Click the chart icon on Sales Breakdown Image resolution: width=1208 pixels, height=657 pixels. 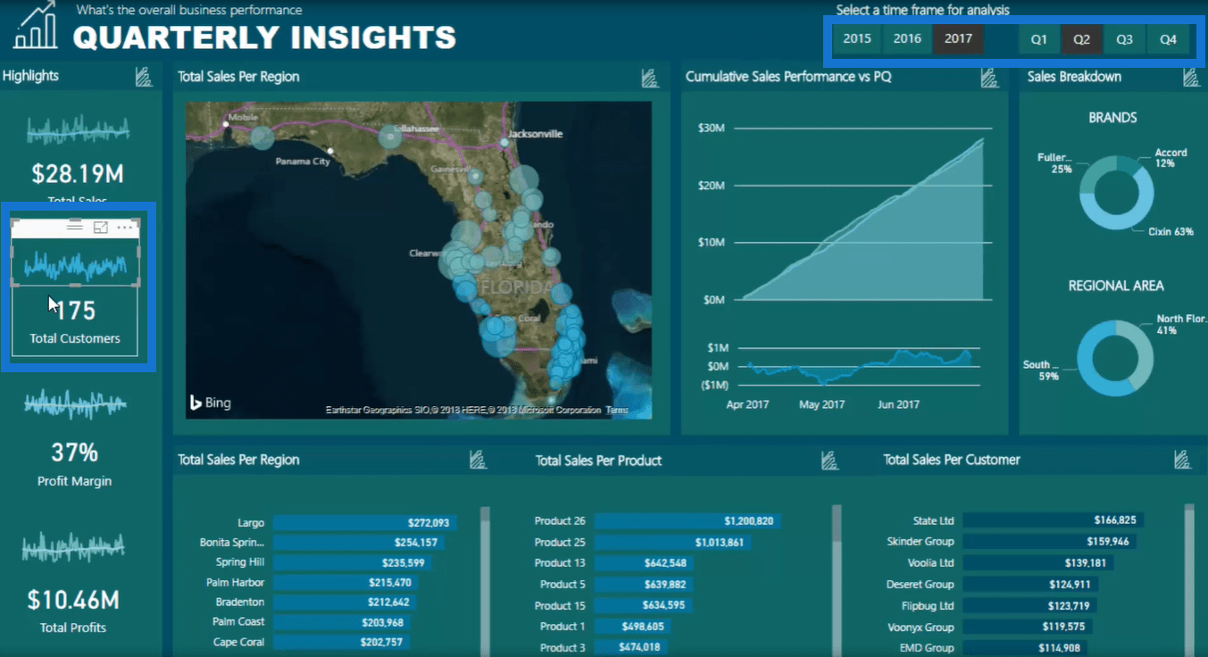[1192, 78]
